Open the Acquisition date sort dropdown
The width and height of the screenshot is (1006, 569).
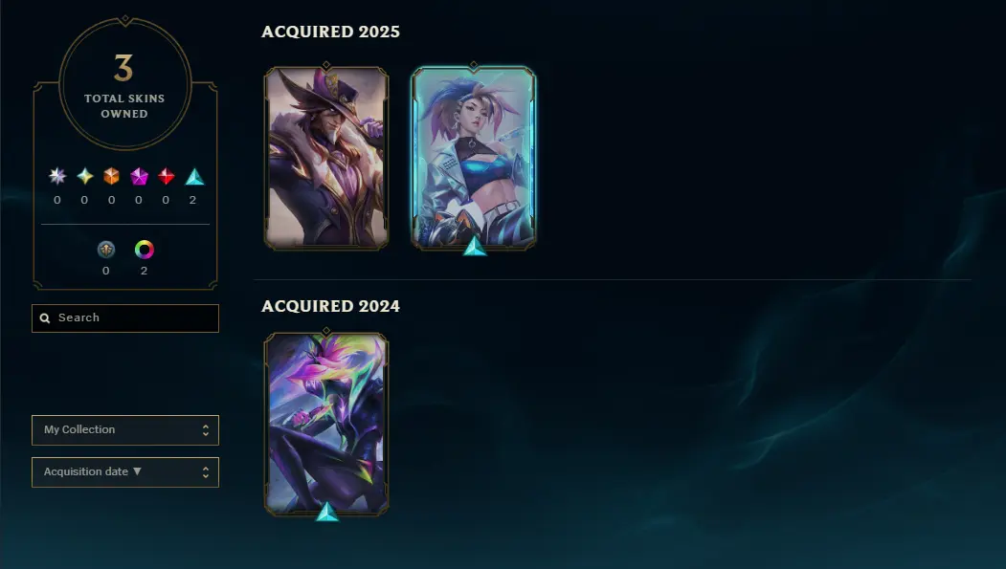coord(125,472)
